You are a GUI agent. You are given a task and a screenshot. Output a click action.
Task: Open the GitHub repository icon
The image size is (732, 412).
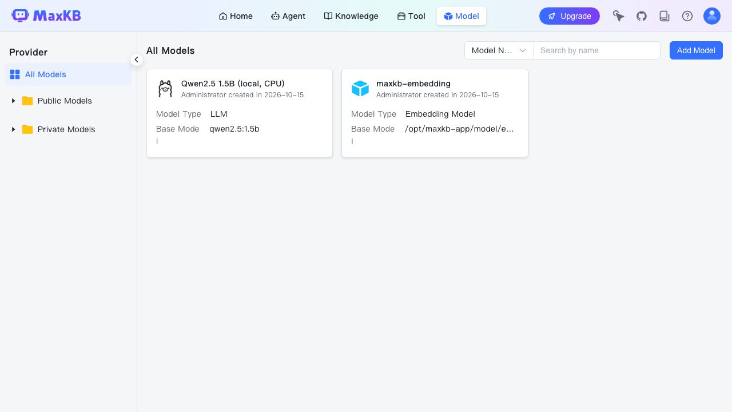click(x=642, y=16)
